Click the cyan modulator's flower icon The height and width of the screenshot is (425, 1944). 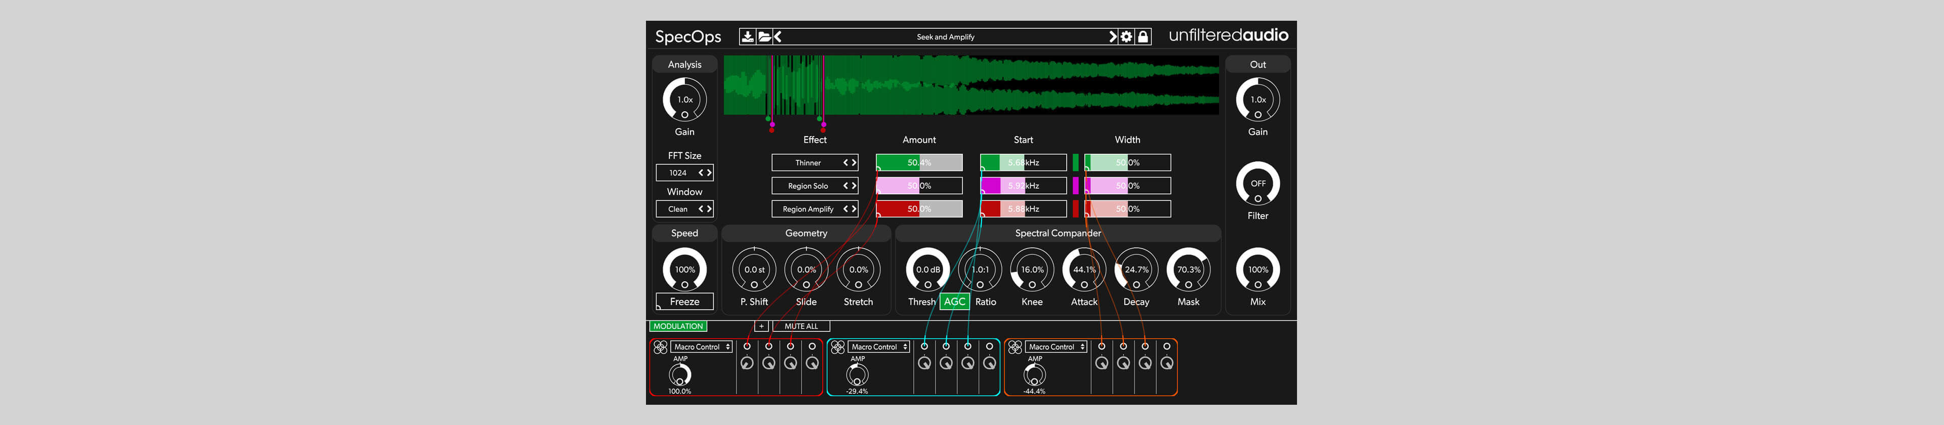pyautogui.click(x=838, y=348)
